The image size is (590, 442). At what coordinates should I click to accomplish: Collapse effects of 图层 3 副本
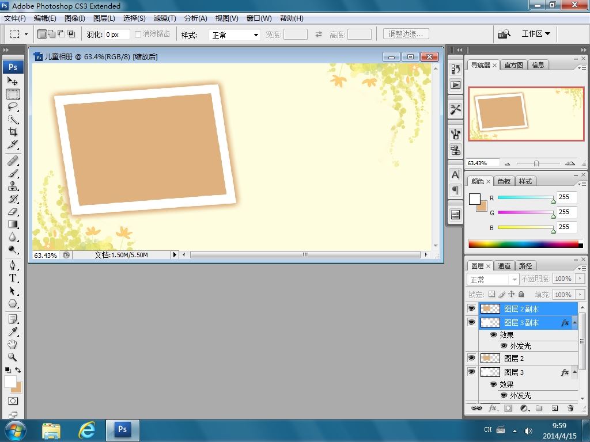point(574,322)
